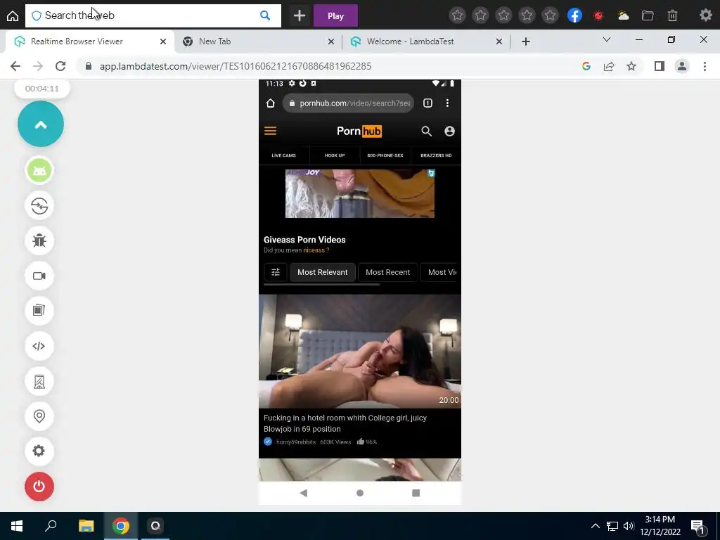The height and width of the screenshot is (540, 720).
Task: Open Windows taskbar search
Action: click(x=51, y=526)
